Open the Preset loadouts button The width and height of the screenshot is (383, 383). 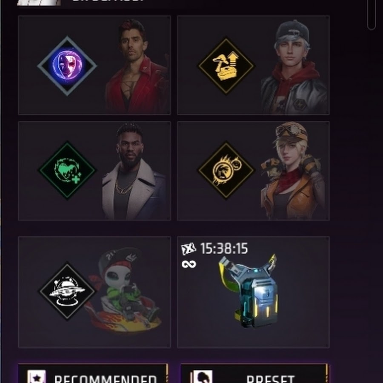(254, 374)
